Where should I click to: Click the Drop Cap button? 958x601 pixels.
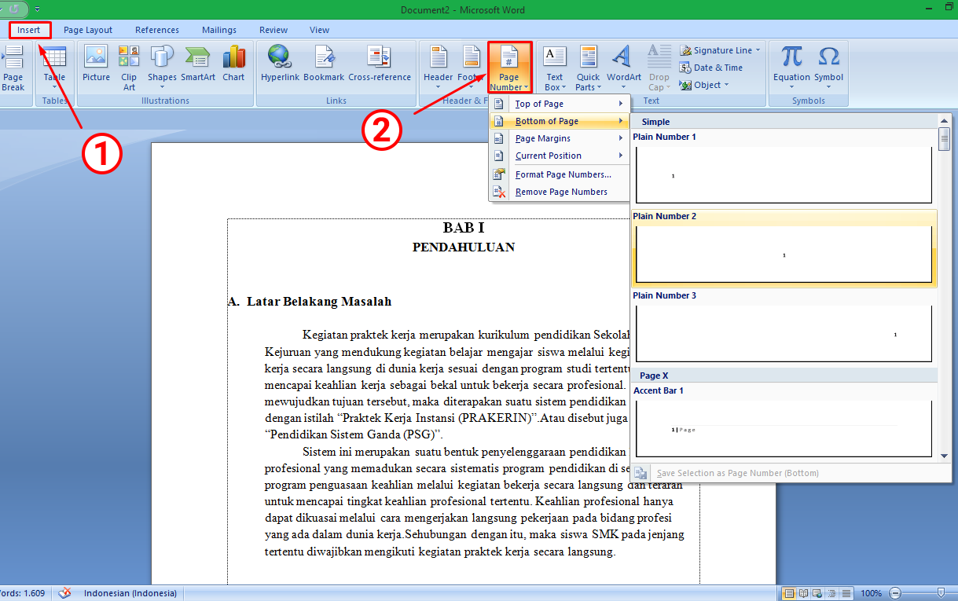659,68
